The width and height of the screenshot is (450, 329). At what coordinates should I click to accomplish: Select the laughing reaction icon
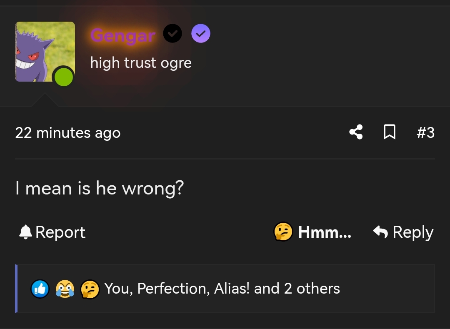(x=65, y=288)
